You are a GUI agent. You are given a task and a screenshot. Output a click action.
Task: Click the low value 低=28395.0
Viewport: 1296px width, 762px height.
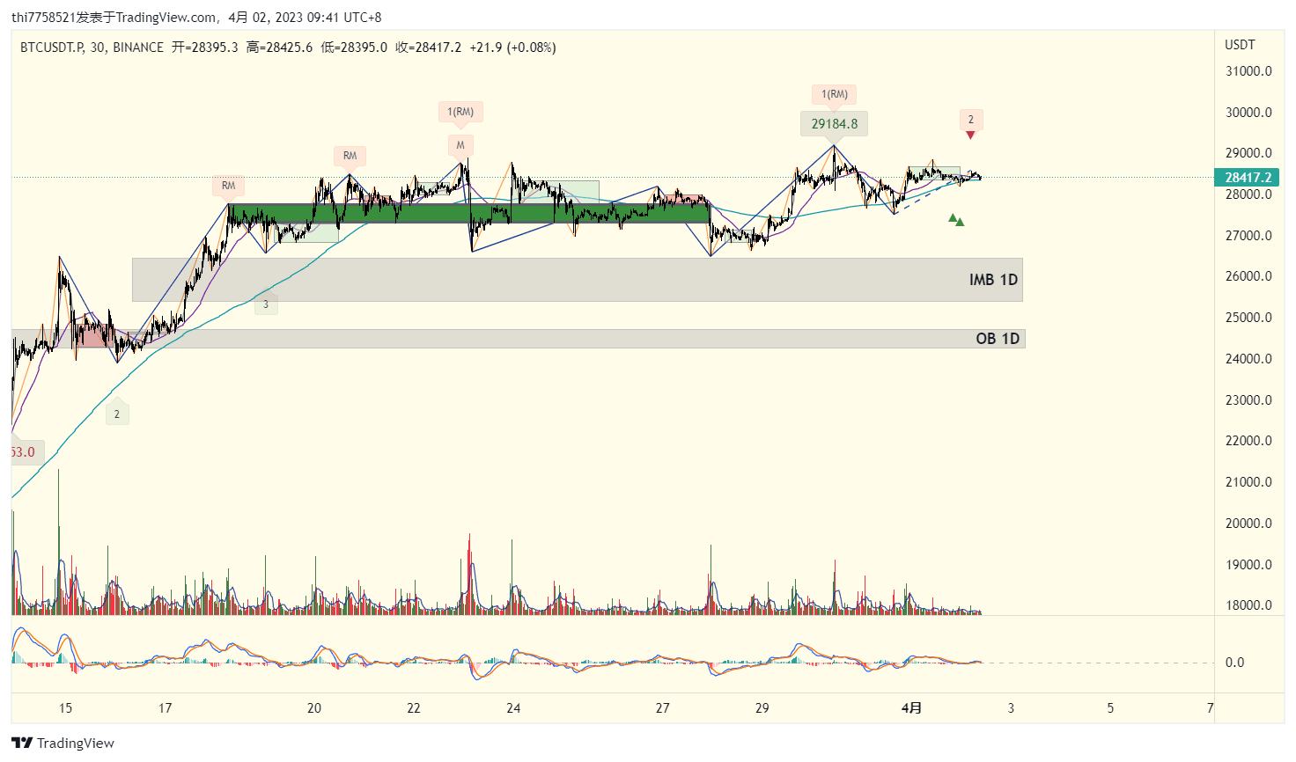pyautogui.click(x=354, y=48)
